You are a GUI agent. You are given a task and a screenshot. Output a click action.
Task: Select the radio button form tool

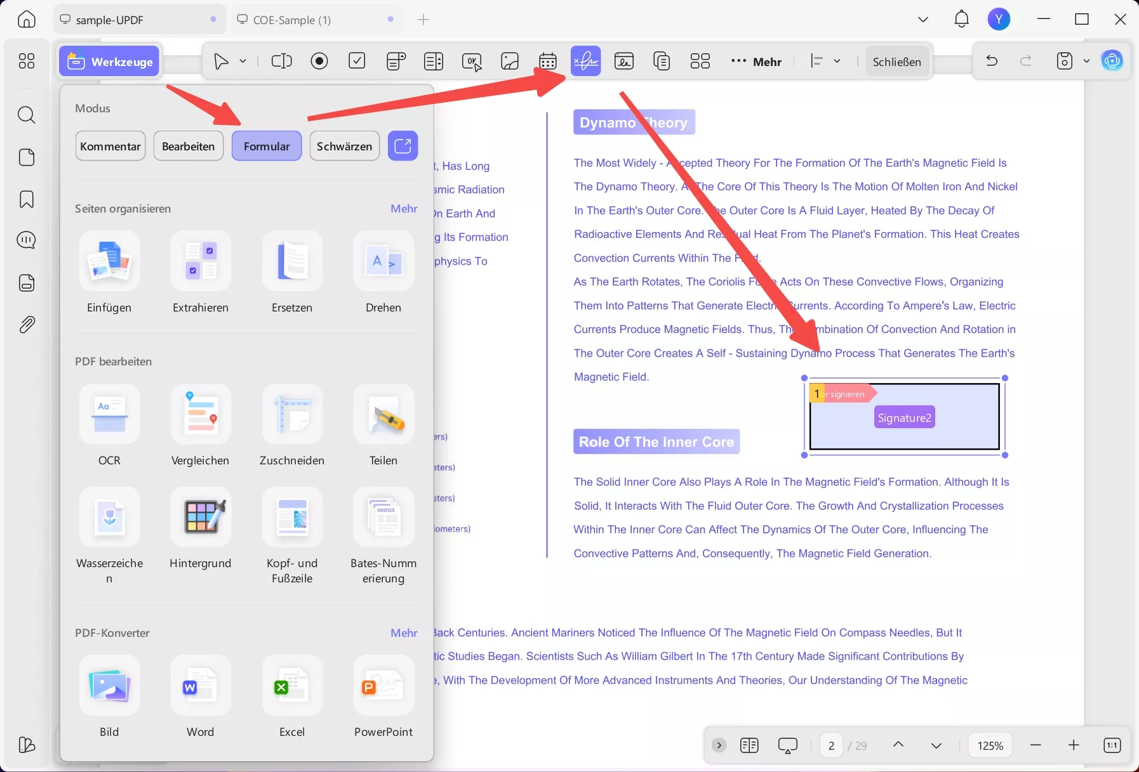pos(319,61)
